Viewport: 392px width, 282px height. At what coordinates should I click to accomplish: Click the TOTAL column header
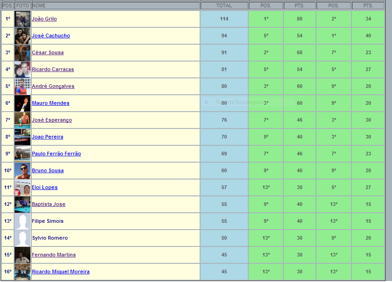click(224, 5)
